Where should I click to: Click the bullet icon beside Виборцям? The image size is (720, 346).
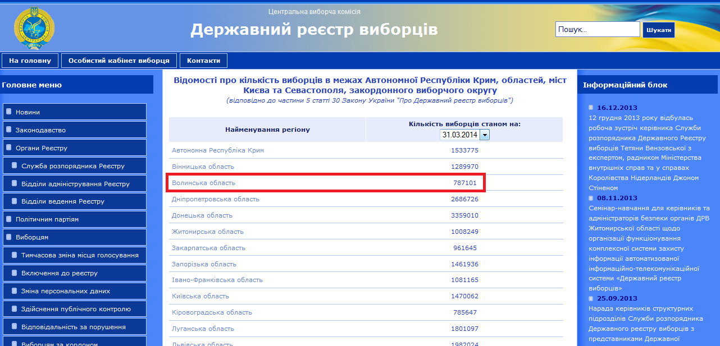9,237
